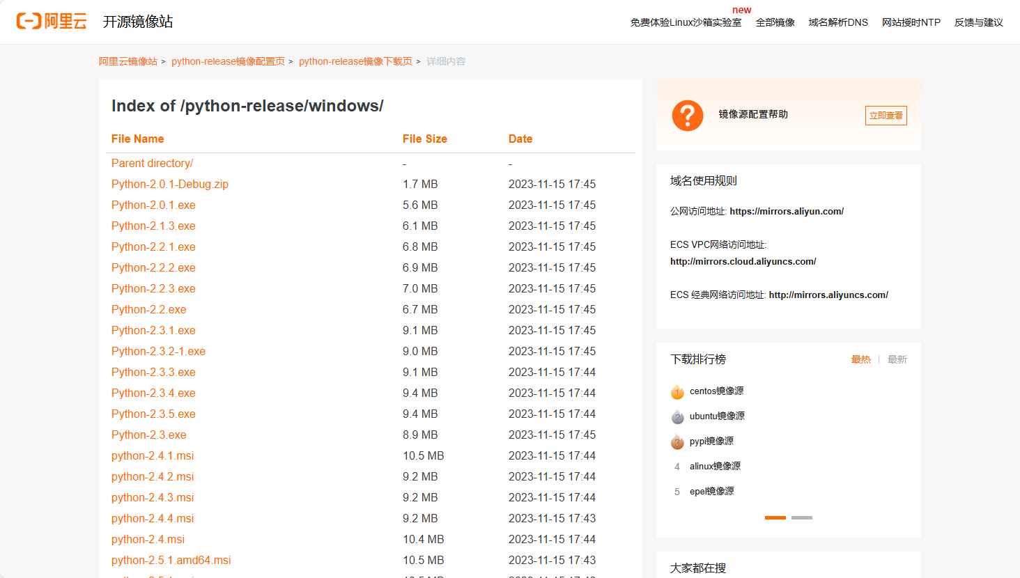Screen dimensions: 1020x578
Task: Click the Date column header
Action: [x=520, y=139]
